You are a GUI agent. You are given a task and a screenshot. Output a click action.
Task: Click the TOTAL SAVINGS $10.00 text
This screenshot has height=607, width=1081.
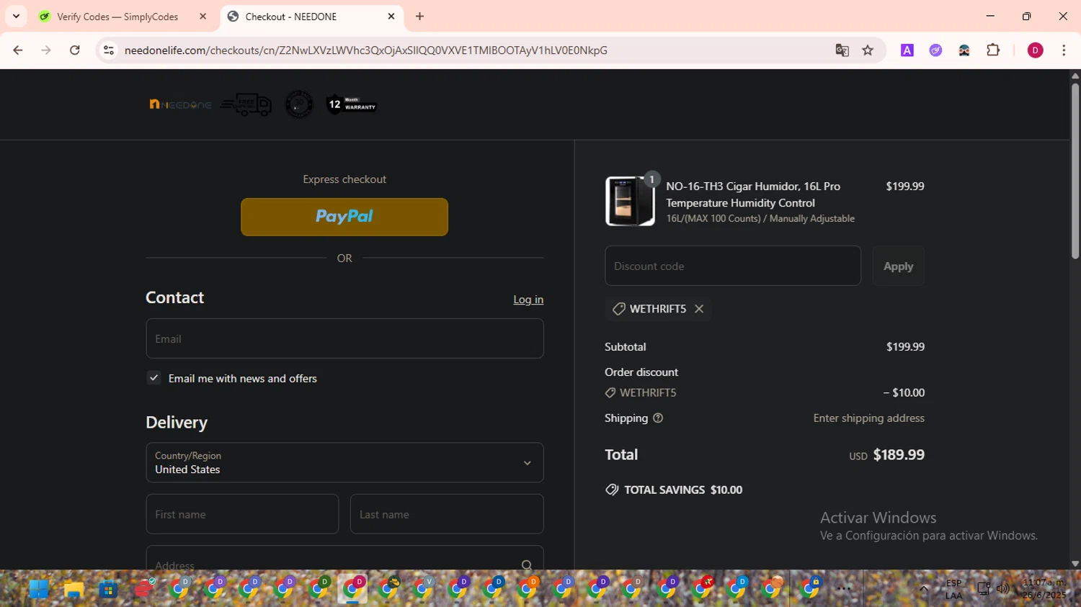pyautogui.click(x=683, y=490)
